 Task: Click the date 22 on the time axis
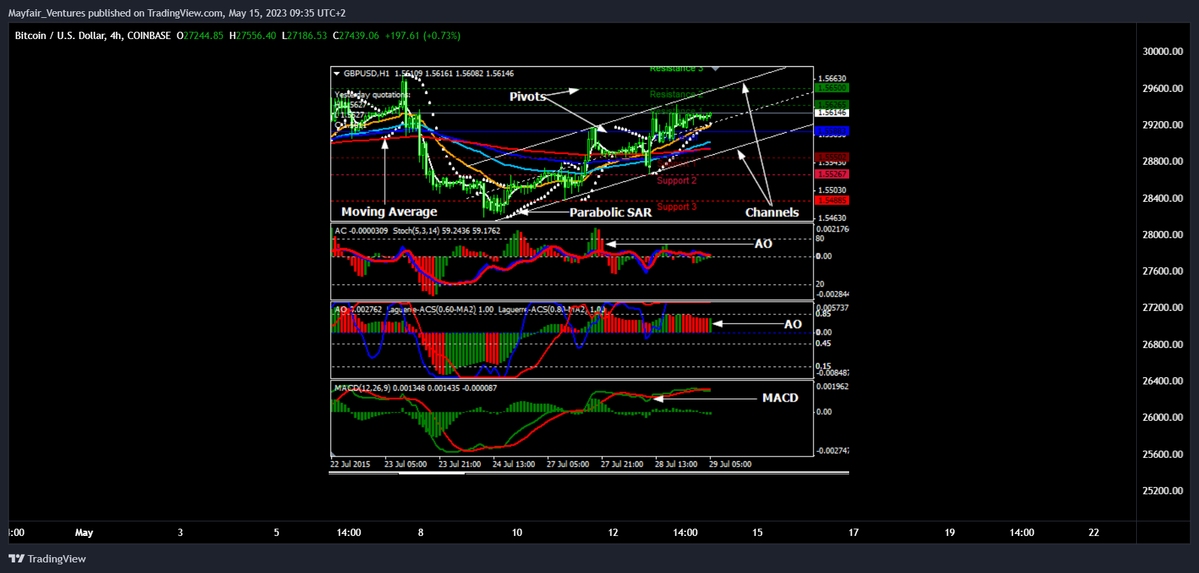pos(1094,533)
